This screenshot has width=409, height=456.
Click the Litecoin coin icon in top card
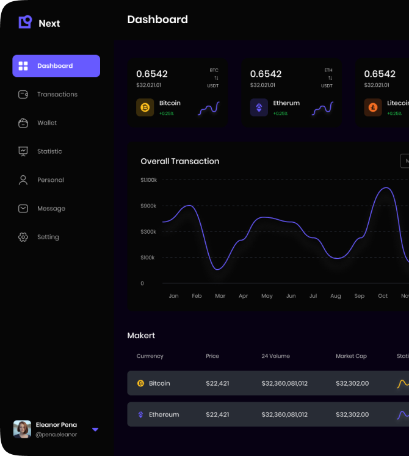click(x=373, y=107)
